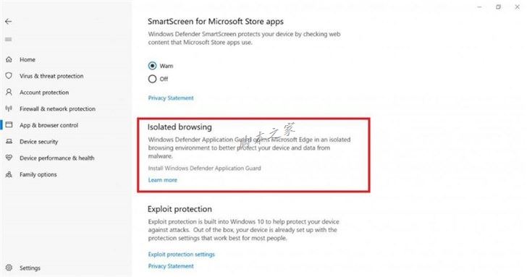
Task: Open the Device security menu item
Action: [x=38, y=142]
